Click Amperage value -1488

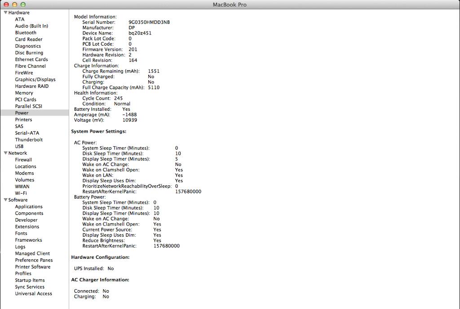tap(129, 114)
